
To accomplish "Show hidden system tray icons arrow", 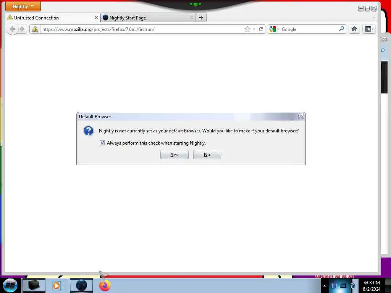I will (325, 285).
